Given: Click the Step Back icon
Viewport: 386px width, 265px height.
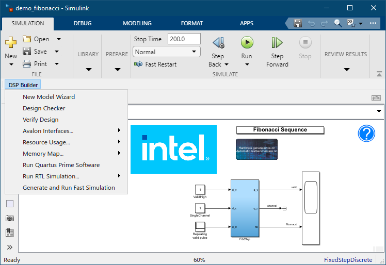Looking at the screenshot, I should 218,43.
